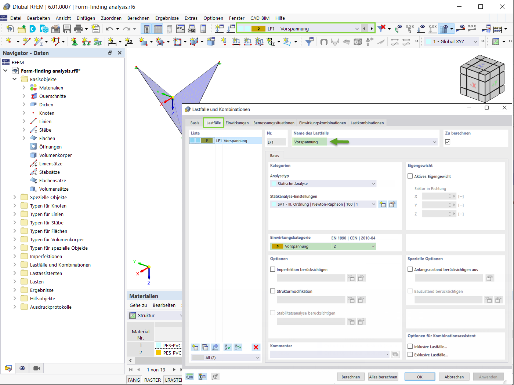
Task: Undo the last action with the undo arrow
Action: click(109, 29)
